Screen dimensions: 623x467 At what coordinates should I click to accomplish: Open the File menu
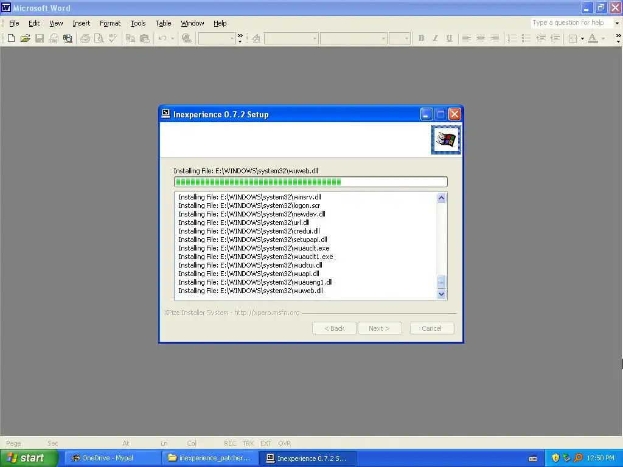point(14,23)
